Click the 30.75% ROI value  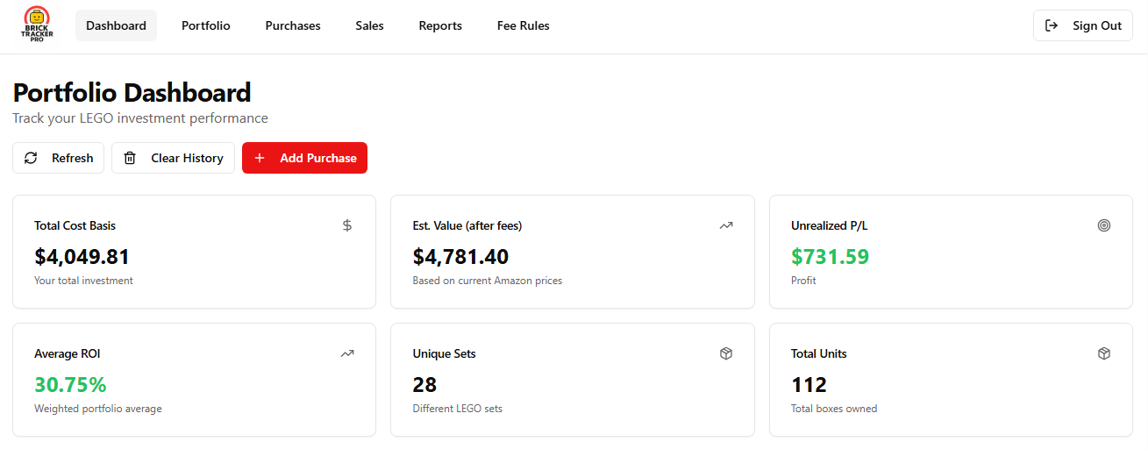70,385
